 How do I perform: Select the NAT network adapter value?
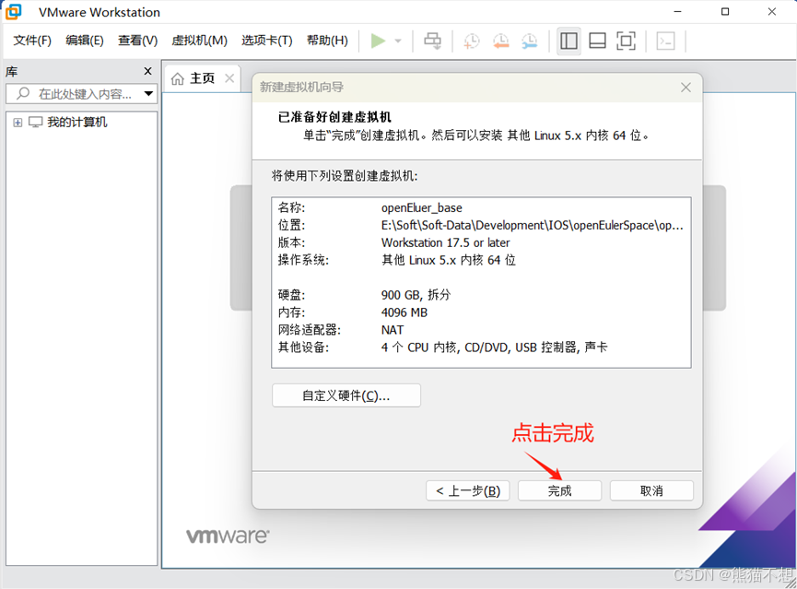coord(393,330)
